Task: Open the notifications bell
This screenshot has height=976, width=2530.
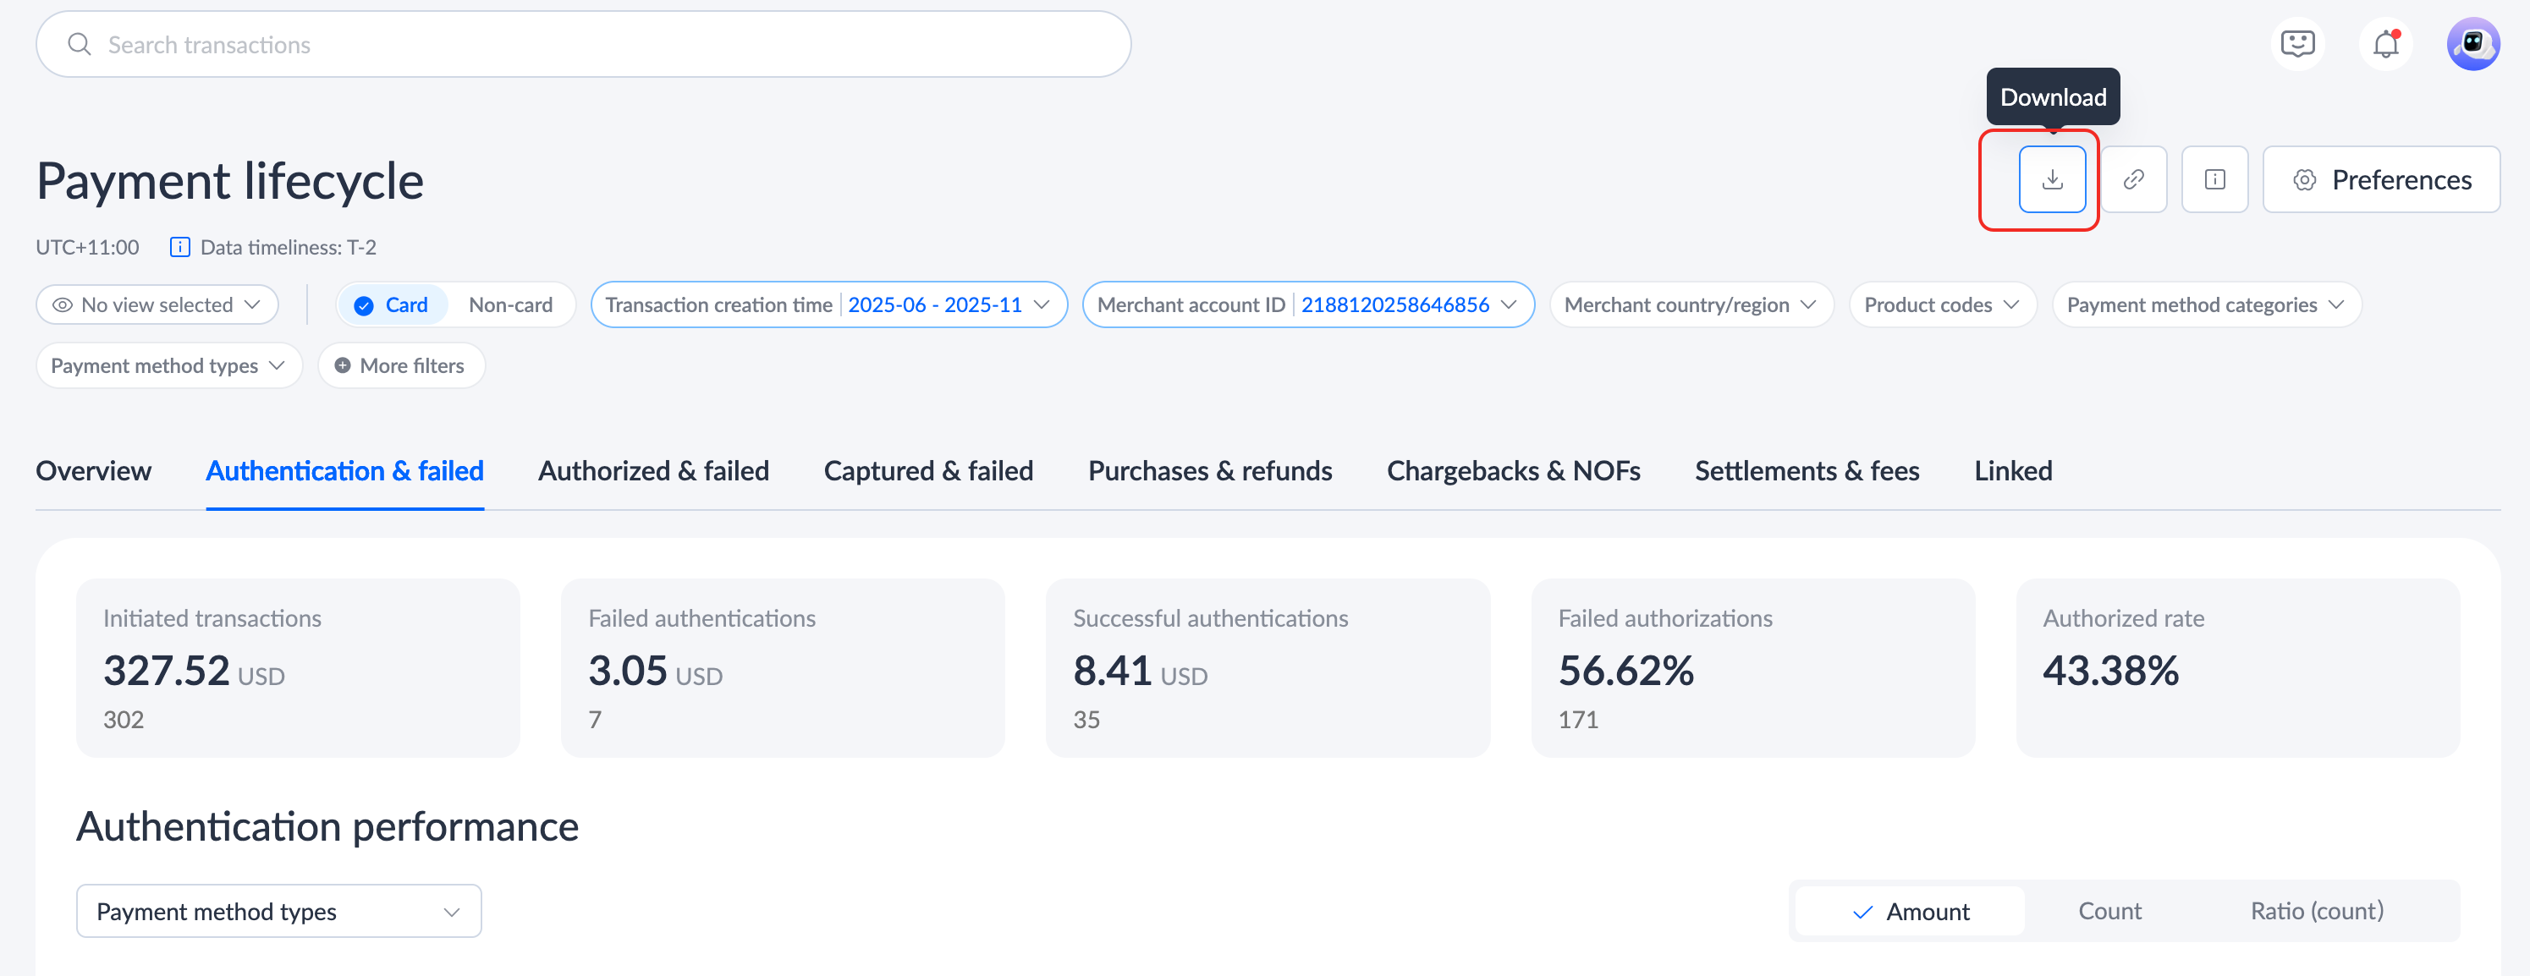Action: [2384, 44]
